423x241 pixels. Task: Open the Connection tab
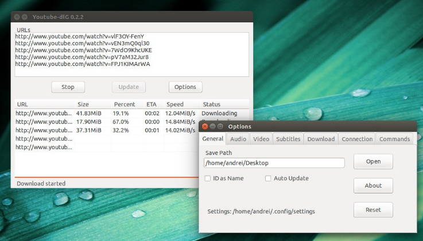357,139
